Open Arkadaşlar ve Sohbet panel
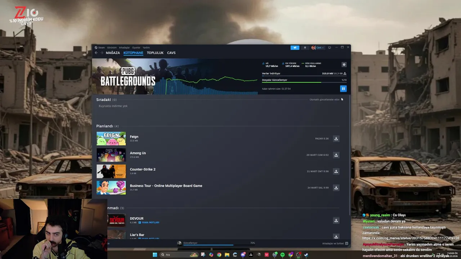Screen dimensions: 461x259 (335, 244)
